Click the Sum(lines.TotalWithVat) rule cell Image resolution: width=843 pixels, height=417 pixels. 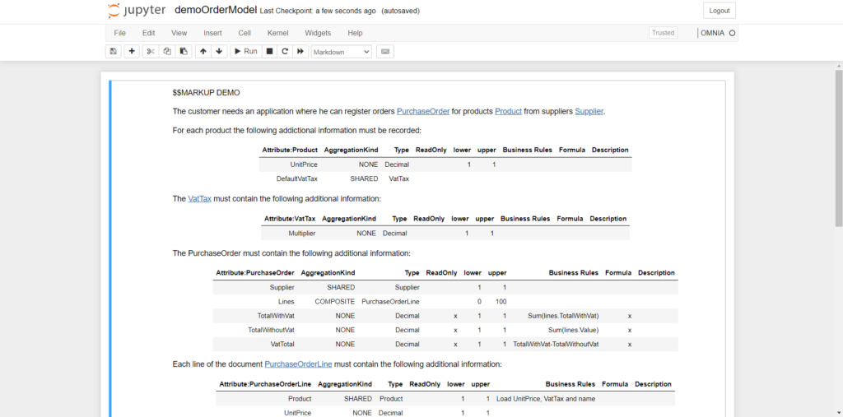point(563,316)
